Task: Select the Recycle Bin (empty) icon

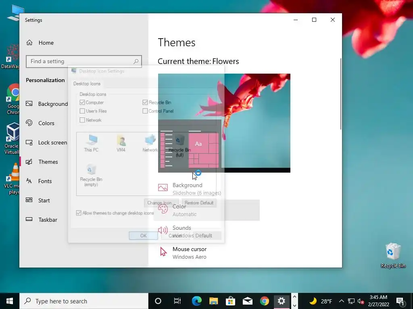Action: [91, 175]
